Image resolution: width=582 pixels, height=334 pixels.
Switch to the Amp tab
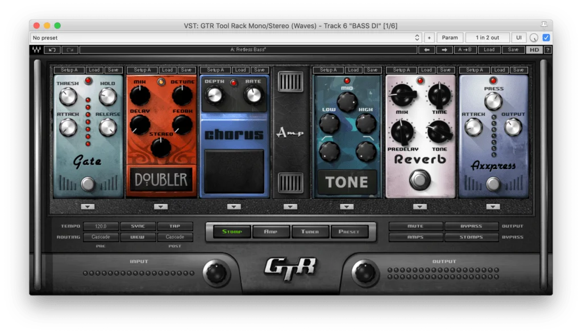[271, 232]
